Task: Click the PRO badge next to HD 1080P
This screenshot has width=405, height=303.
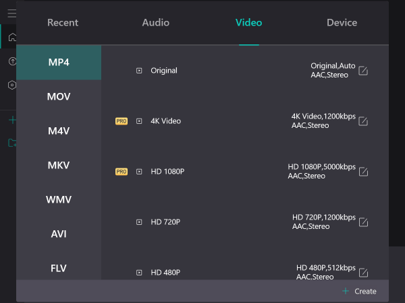Action: click(122, 172)
